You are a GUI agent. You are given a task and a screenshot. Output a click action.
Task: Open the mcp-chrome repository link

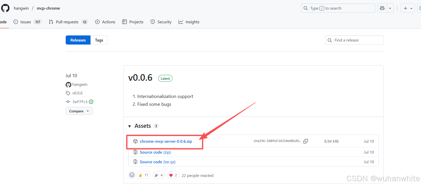tap(48, 8)
